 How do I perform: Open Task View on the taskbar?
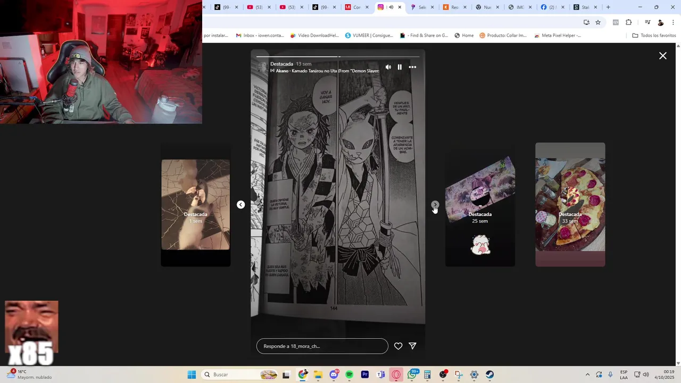tap(286, 374)
